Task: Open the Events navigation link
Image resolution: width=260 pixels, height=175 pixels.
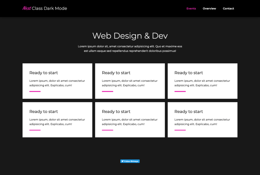Action: tap(191, 8)
